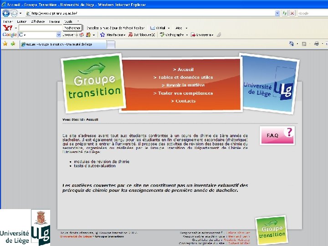This screenshot has height=246, width=328.
Task: Expand the Home button dropdown arrow
Action: click(x=297, y=44)
